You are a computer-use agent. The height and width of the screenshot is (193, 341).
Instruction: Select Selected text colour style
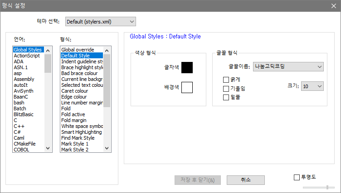(82, 85)
